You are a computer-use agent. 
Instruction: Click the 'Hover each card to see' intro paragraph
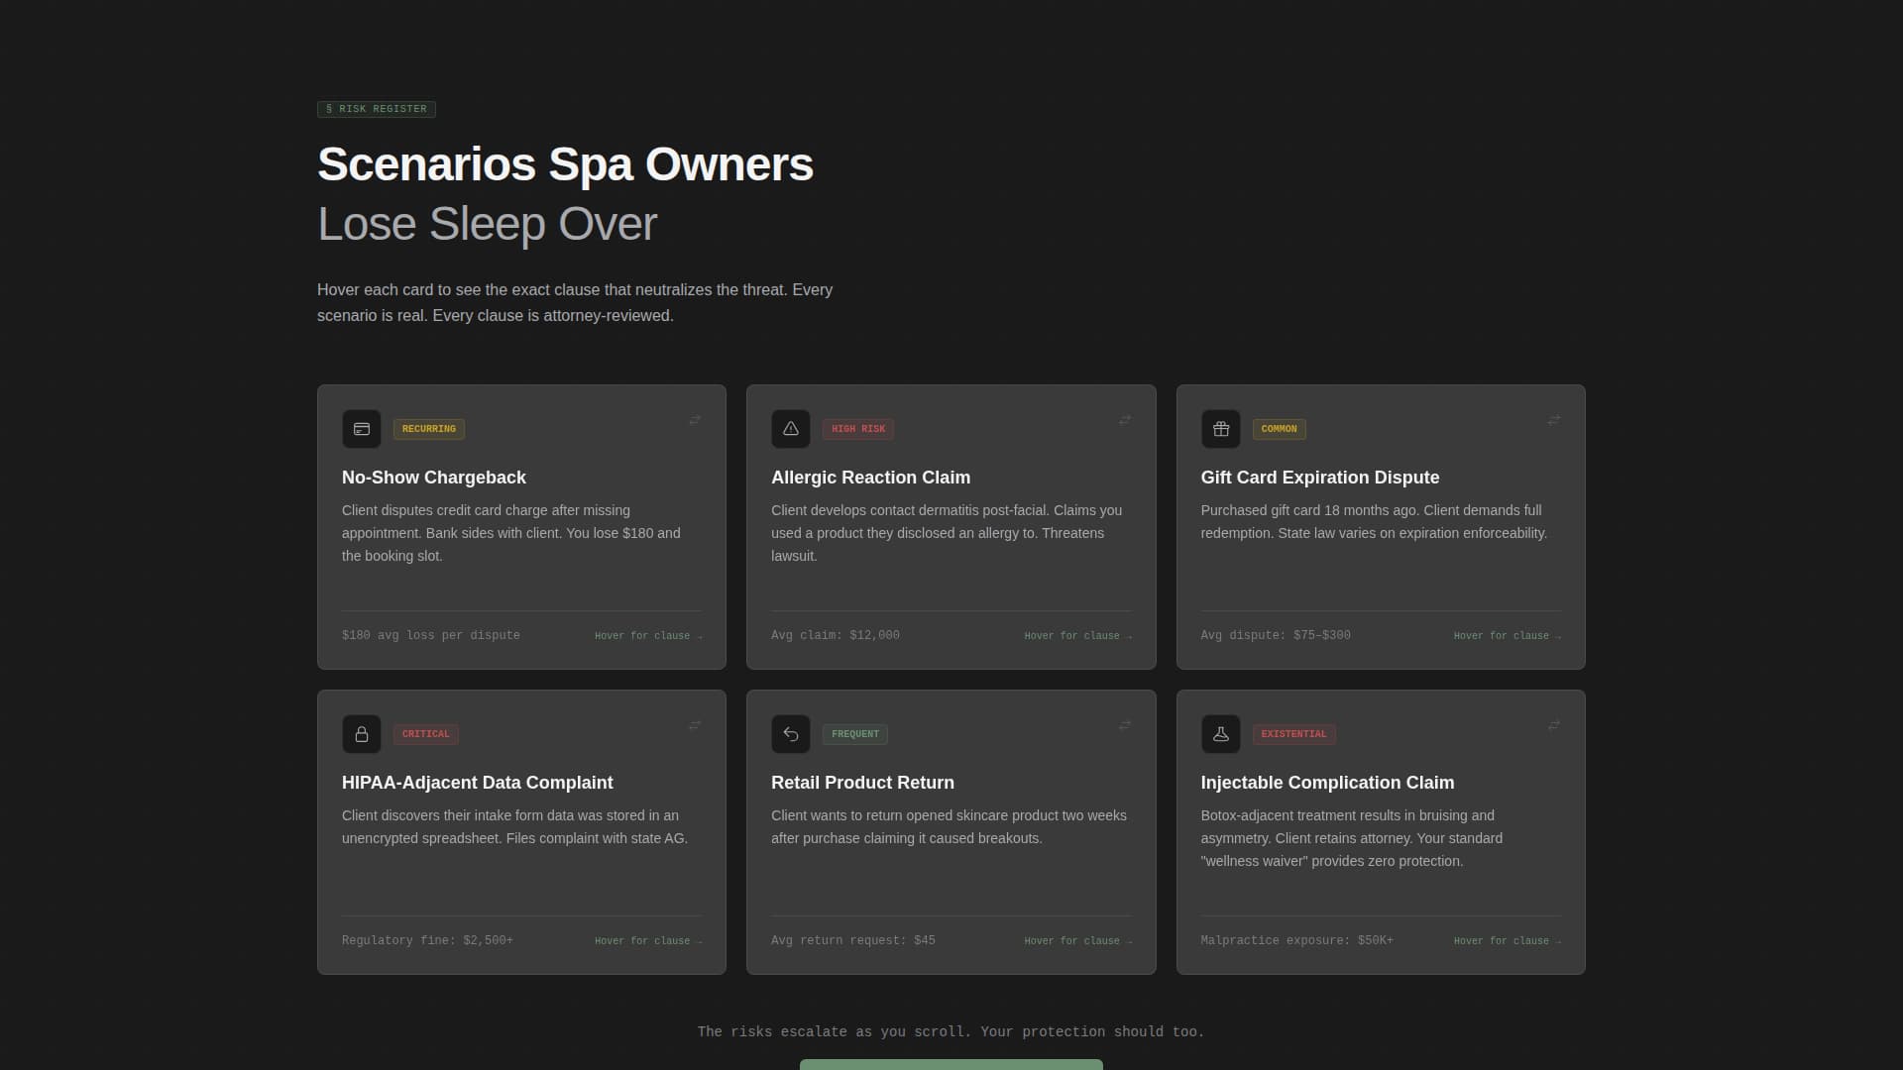point(575,302)
